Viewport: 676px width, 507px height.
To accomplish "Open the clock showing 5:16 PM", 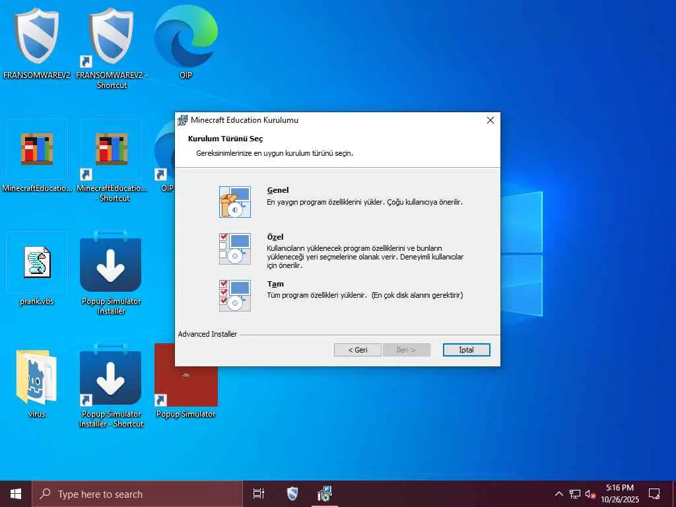I will pos(620,494).
